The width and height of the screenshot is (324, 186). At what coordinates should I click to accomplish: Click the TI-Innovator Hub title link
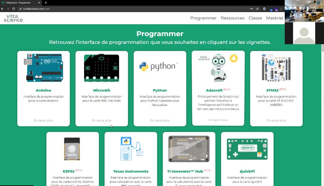click(185, 171)
